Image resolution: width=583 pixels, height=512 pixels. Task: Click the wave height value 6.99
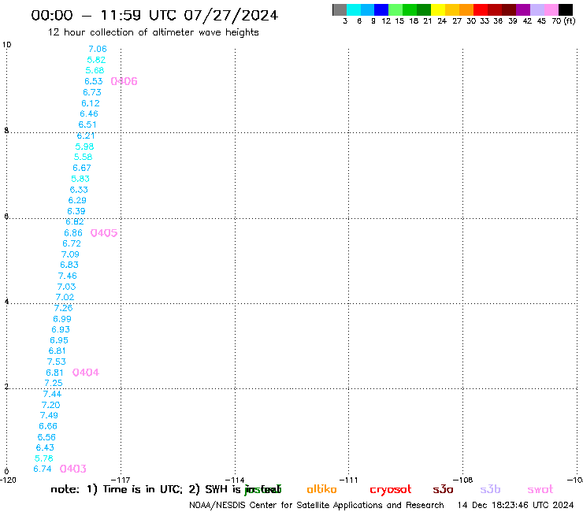click(x=62, y=319)
